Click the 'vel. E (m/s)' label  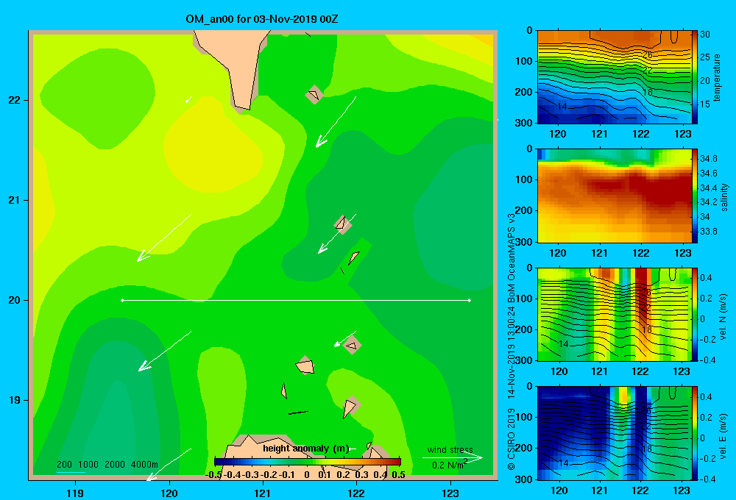click(723, 435)
